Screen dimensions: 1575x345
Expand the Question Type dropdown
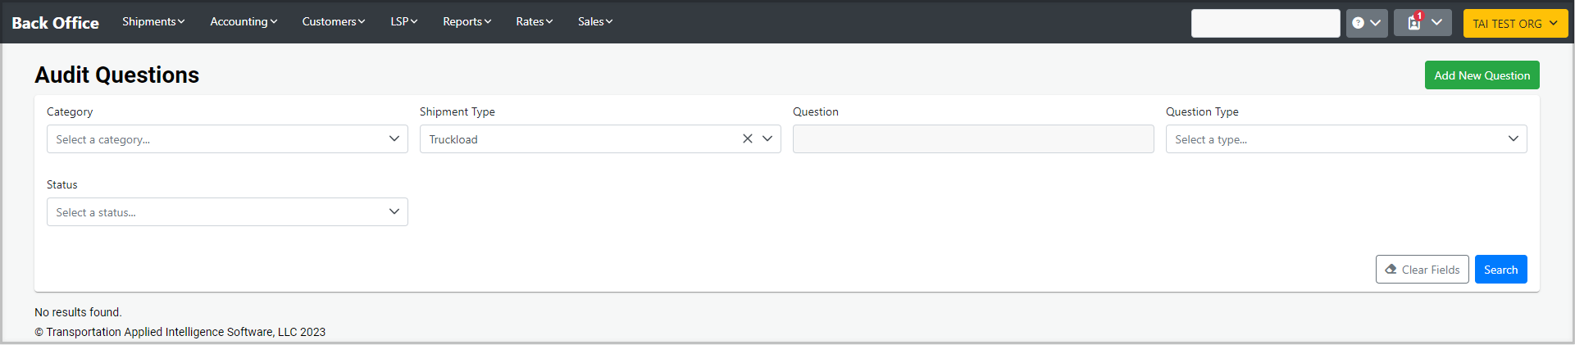pyautogui.click(x=1345, y=139)
